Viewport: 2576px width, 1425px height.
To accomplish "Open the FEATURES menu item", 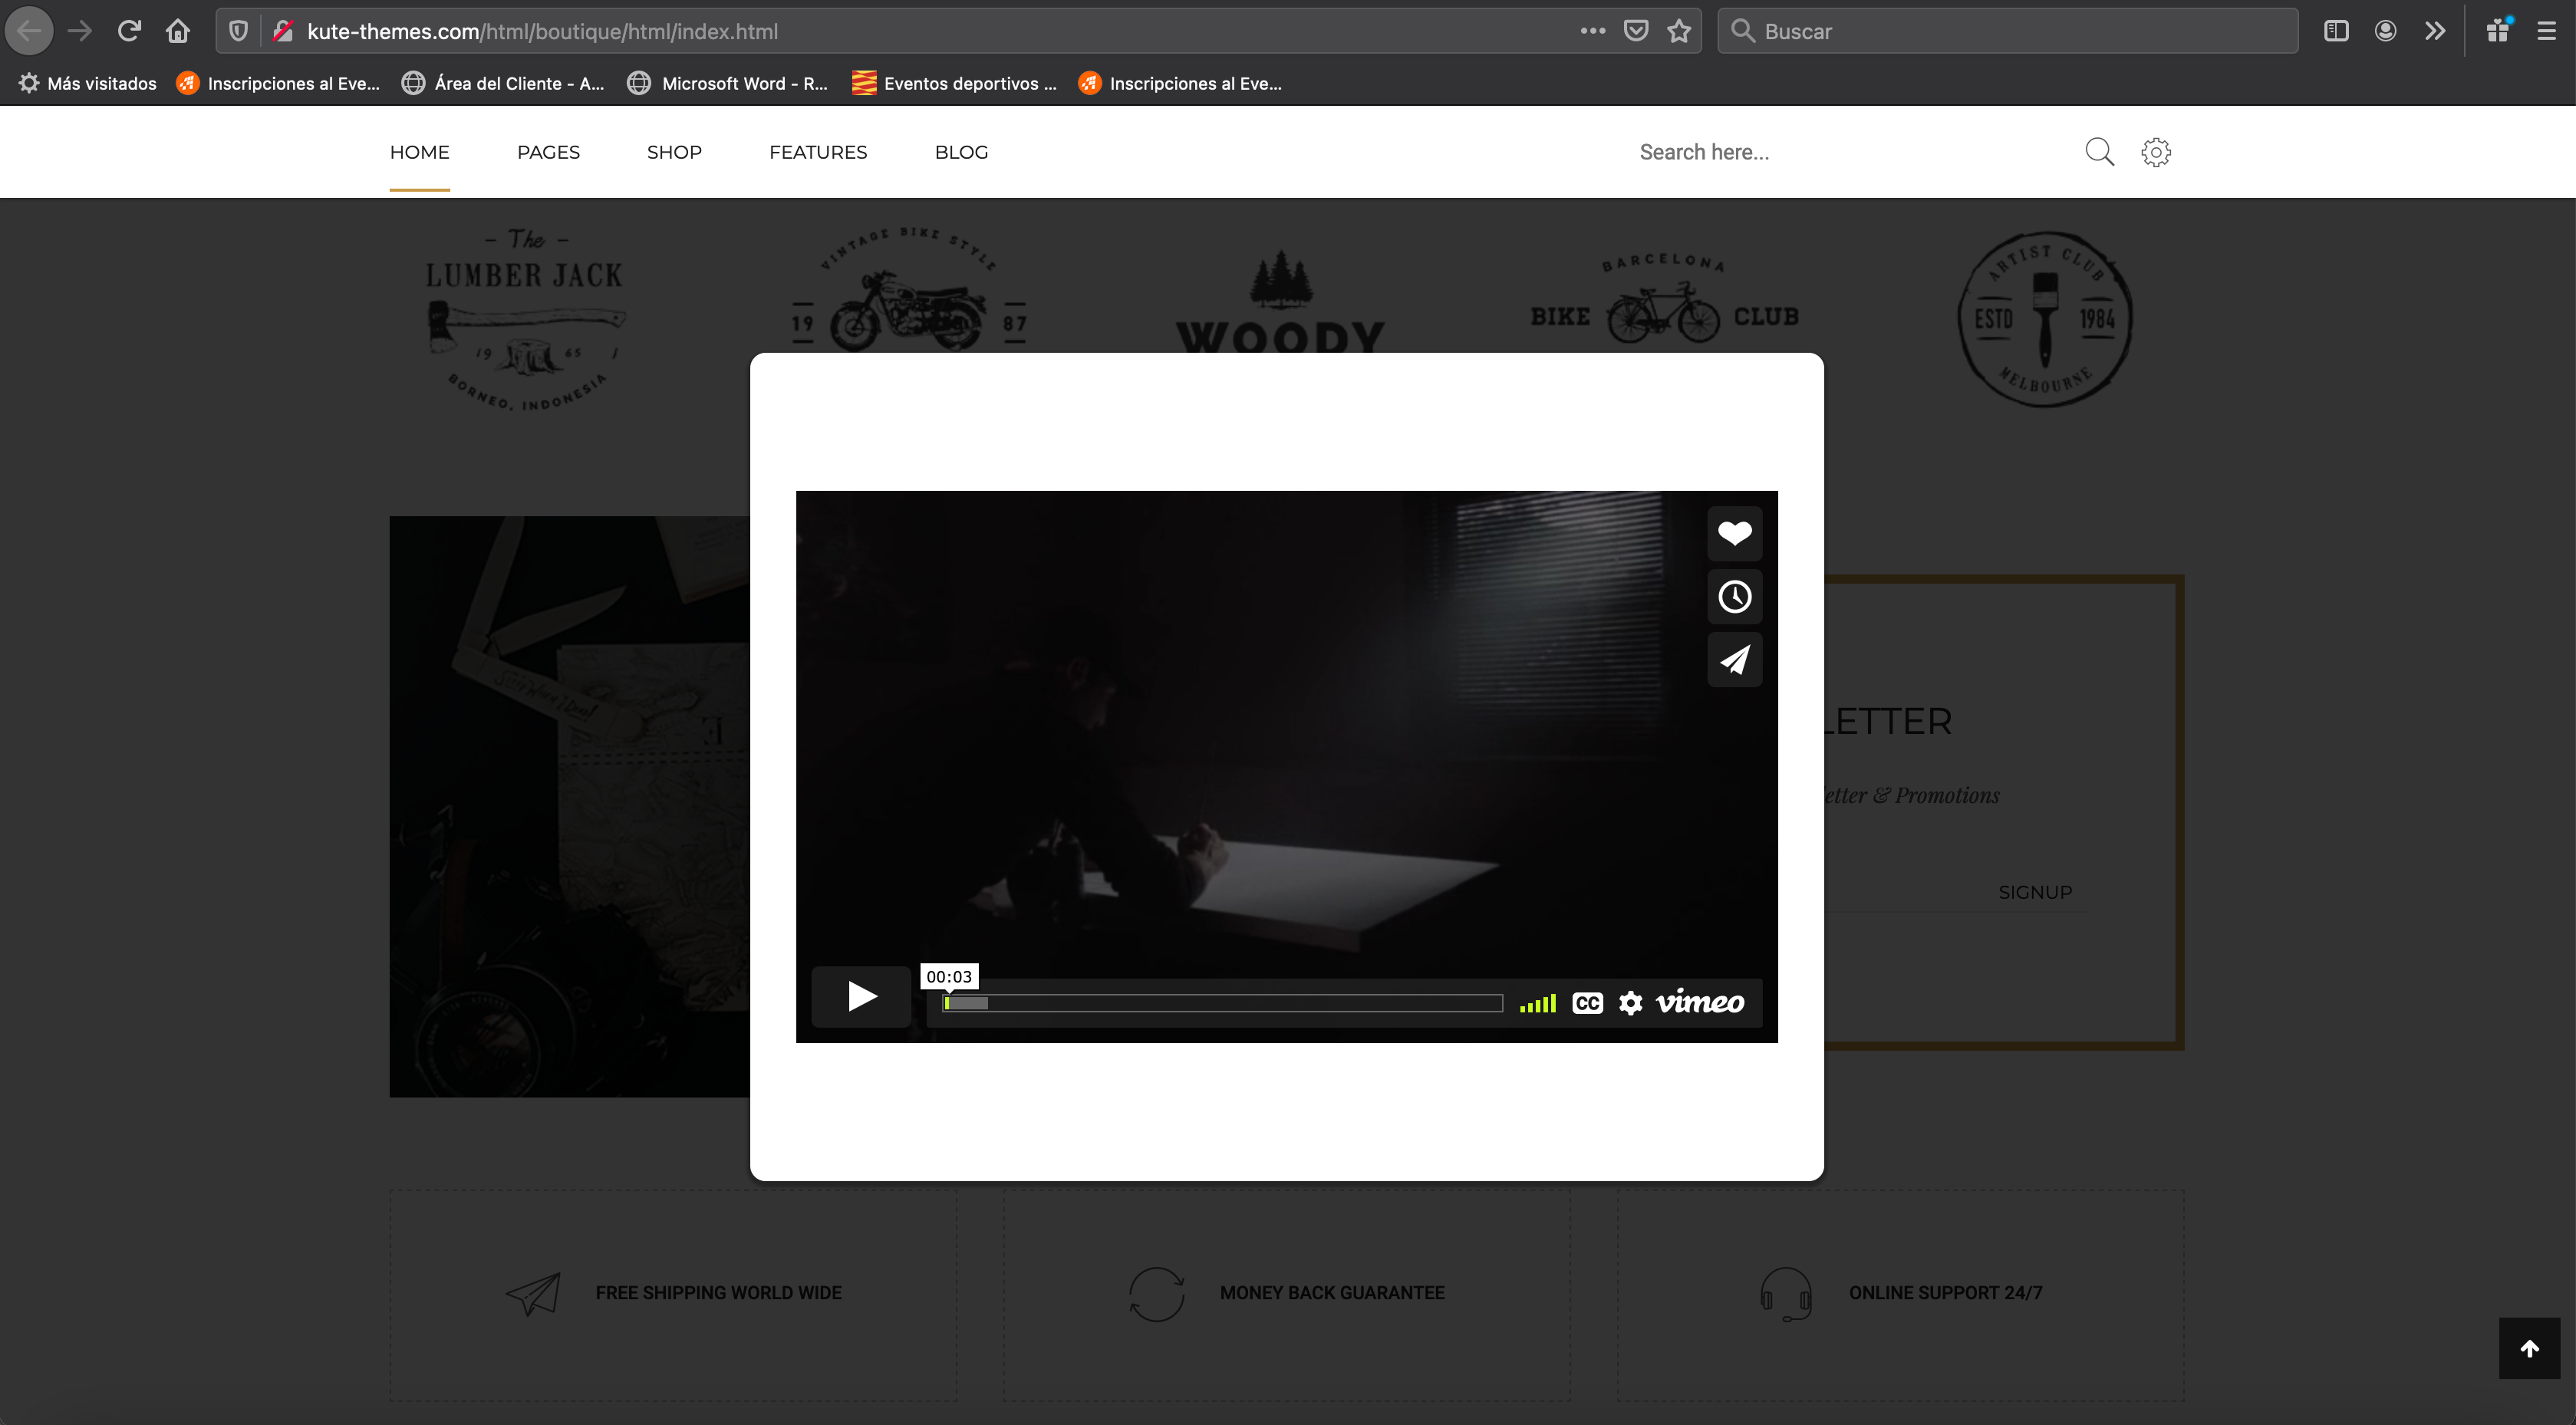I will point(818,152).
